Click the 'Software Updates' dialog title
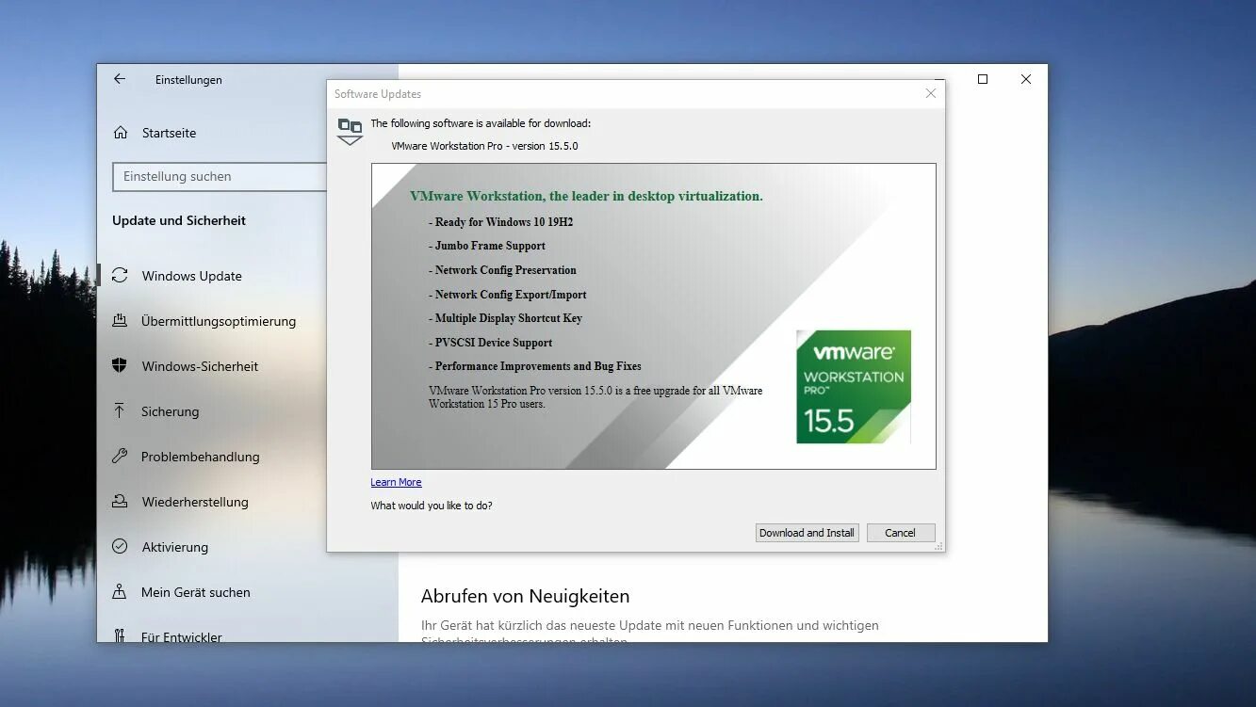The width and height of the screenshot is (1256, 707). point(378,94)
